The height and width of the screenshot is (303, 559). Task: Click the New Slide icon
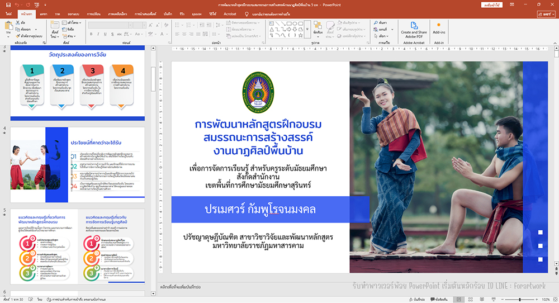pos(55,25)
